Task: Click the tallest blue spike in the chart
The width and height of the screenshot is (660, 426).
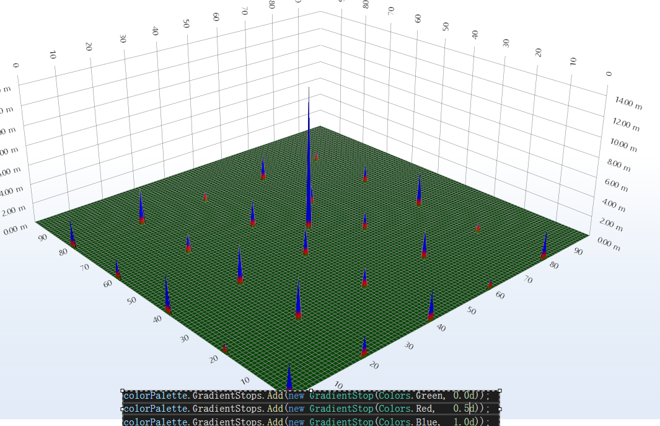Action: 309,160
